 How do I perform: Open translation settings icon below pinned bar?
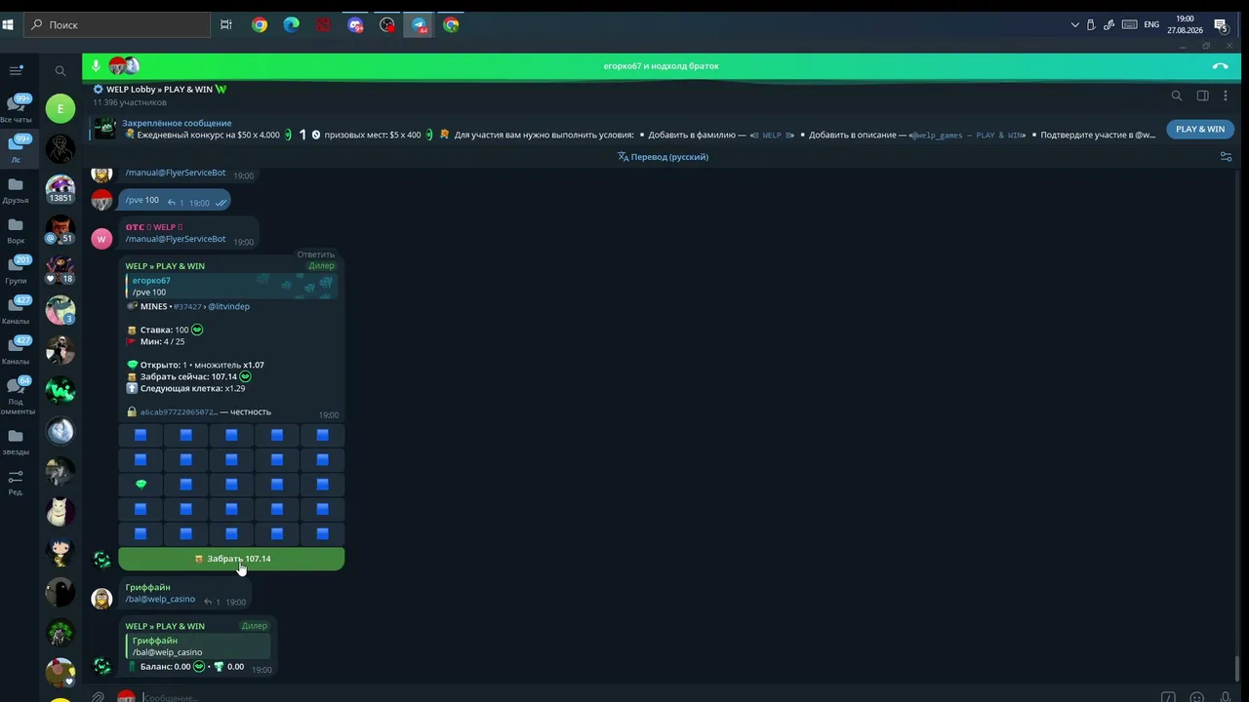[x=1226, y=157]
